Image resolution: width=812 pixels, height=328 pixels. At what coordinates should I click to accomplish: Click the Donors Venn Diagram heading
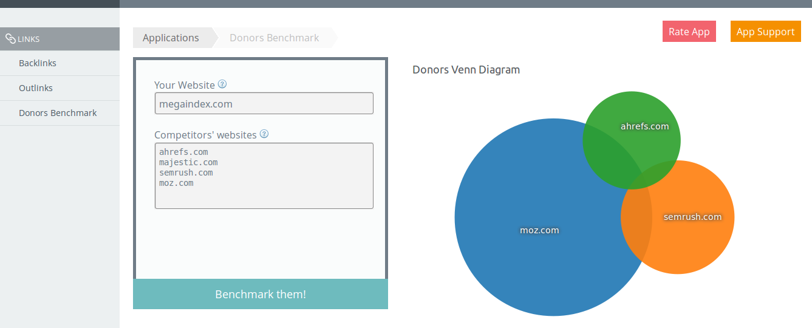pyautogui.click(x=466, y=69)
